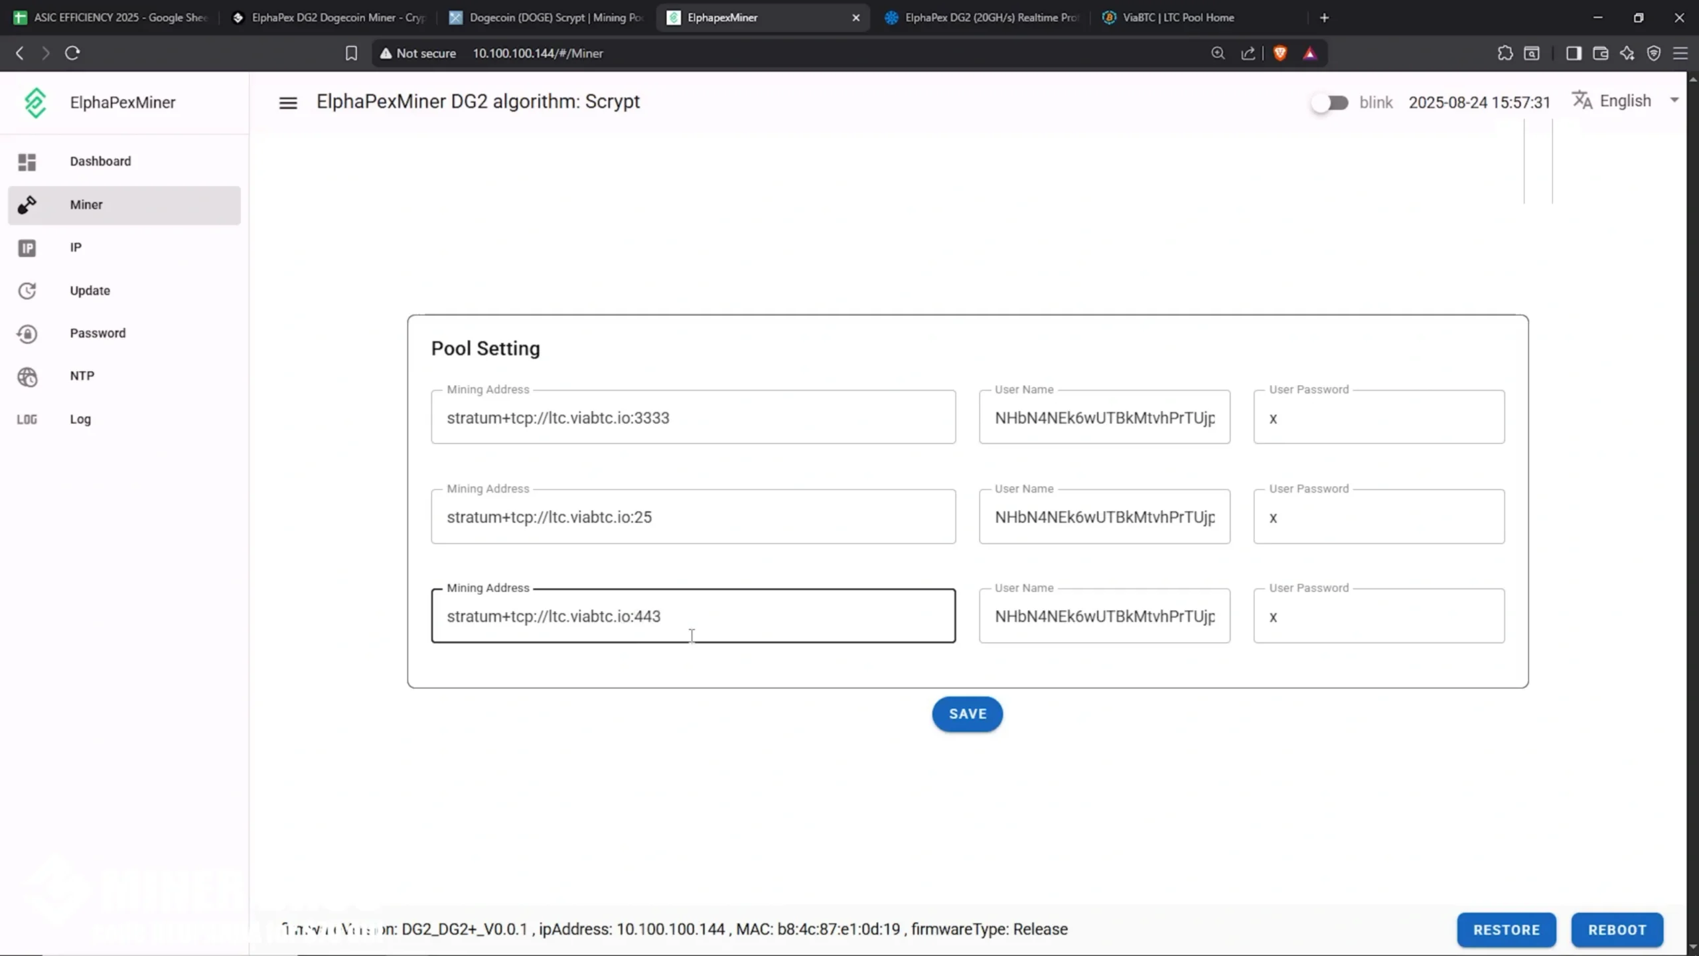
Task: Click the RESTORE button
Action: [x=1505, y=929]
